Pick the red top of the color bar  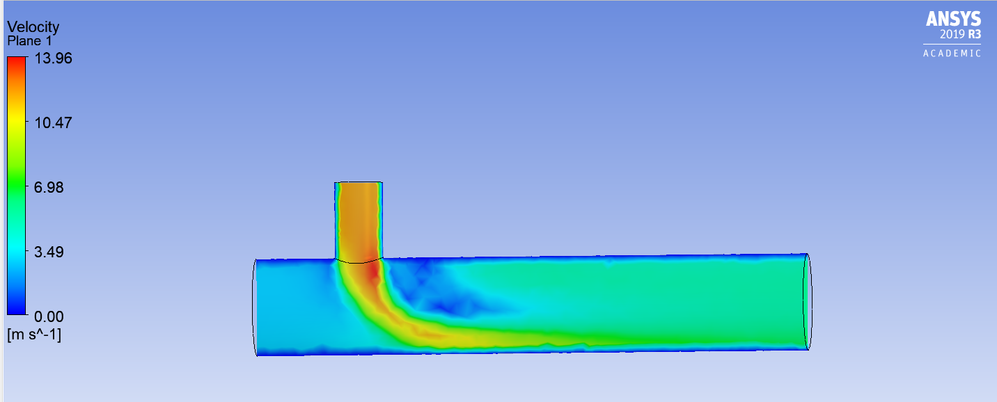point(17,64)
